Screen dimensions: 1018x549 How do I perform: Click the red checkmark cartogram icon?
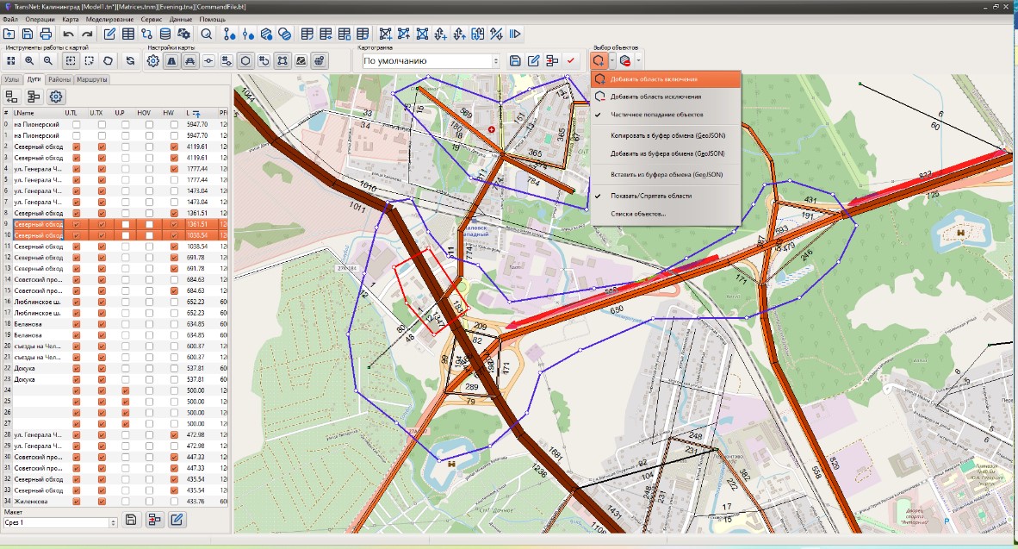tap(571, 60)
